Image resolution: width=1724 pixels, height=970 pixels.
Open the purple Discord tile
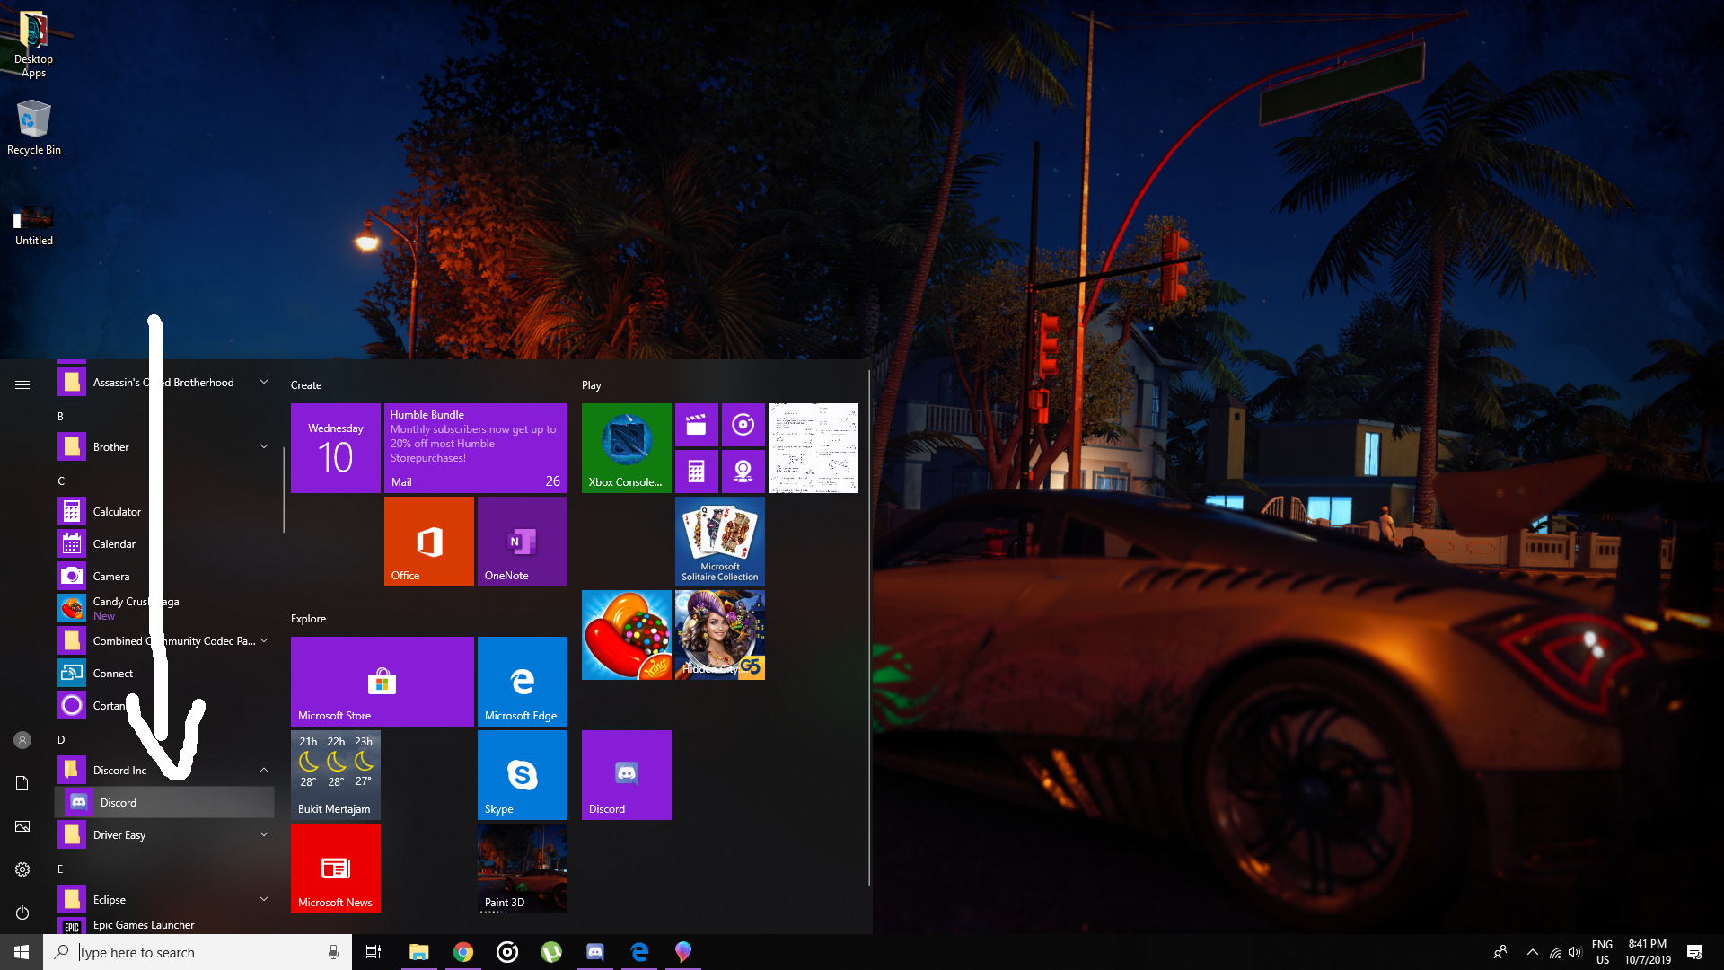click(x=627, y=775)
